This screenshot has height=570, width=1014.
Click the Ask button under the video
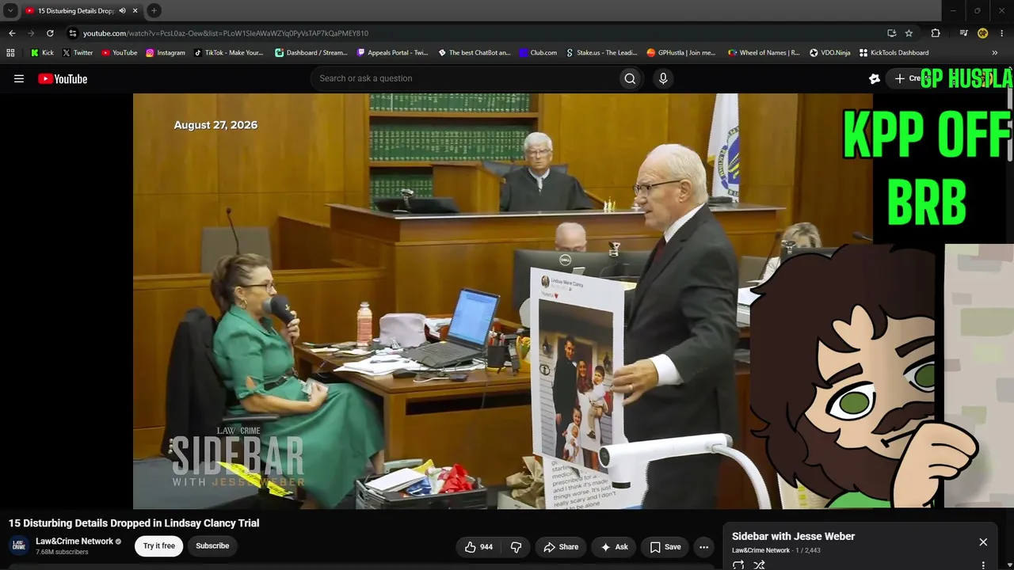tap(614, 547)
